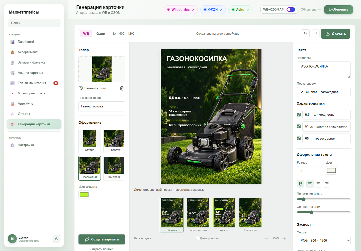Open Настройки in the sidebar

tap(34, 145)
